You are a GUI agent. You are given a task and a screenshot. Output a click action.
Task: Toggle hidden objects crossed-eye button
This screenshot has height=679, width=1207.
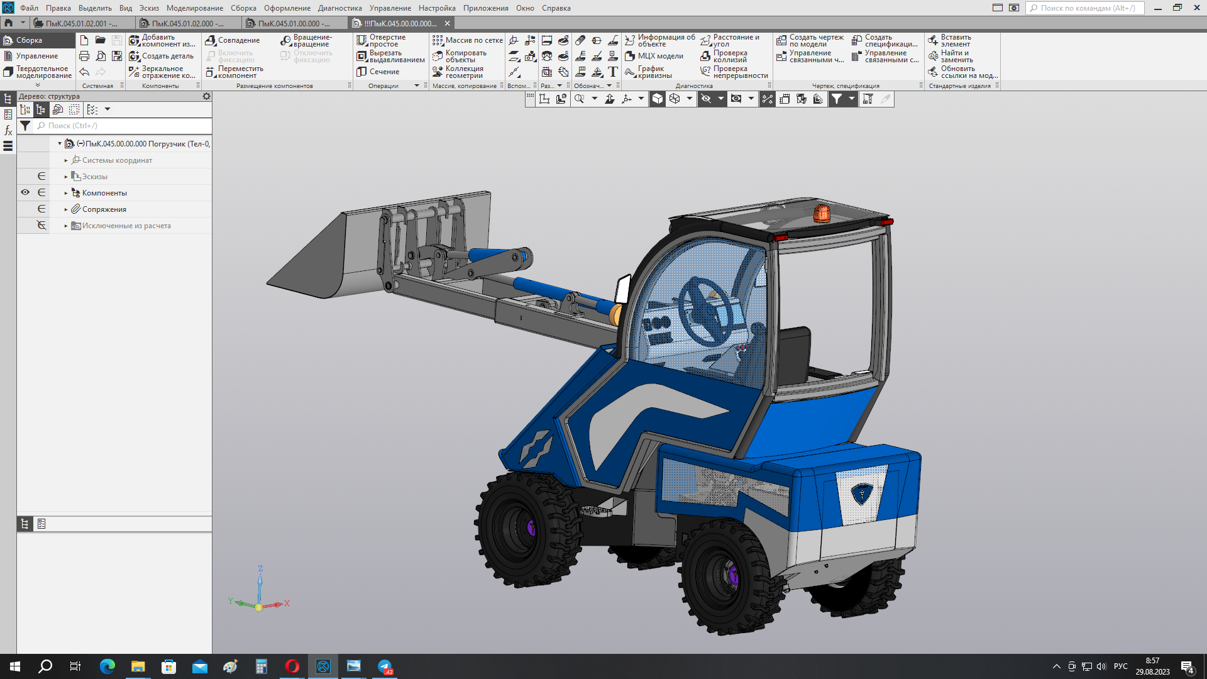[x=706, y=99]
